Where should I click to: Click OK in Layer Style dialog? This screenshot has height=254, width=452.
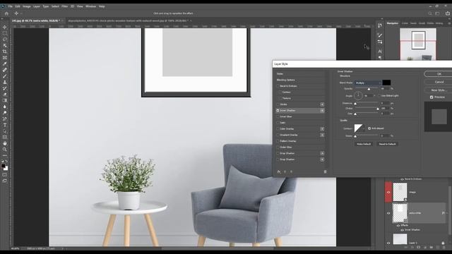pos(439,74)
